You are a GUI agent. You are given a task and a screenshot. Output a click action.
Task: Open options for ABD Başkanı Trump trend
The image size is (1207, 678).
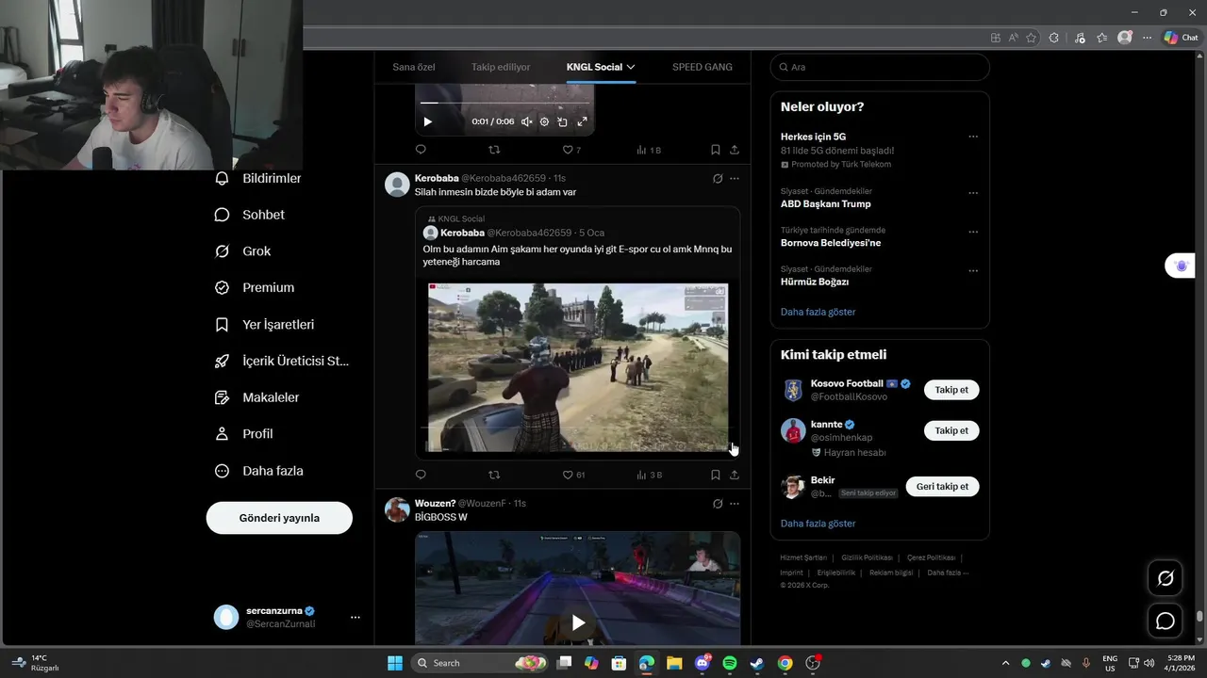(973, 193)
